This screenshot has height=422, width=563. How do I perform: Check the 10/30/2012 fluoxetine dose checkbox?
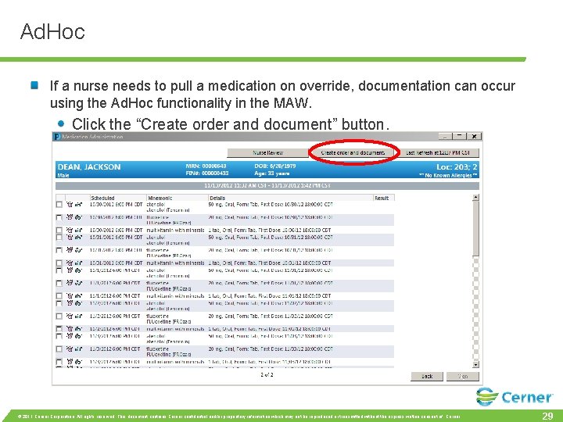point(59,217)
